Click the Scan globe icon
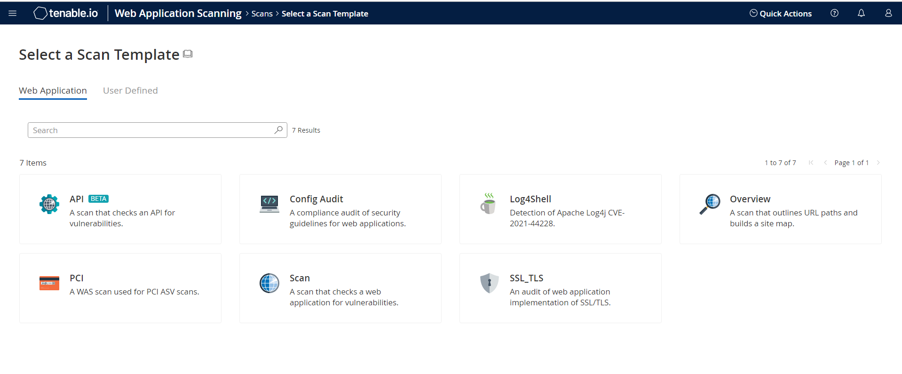Viewport: 902px width, 374px height. (x=269, y=283)
